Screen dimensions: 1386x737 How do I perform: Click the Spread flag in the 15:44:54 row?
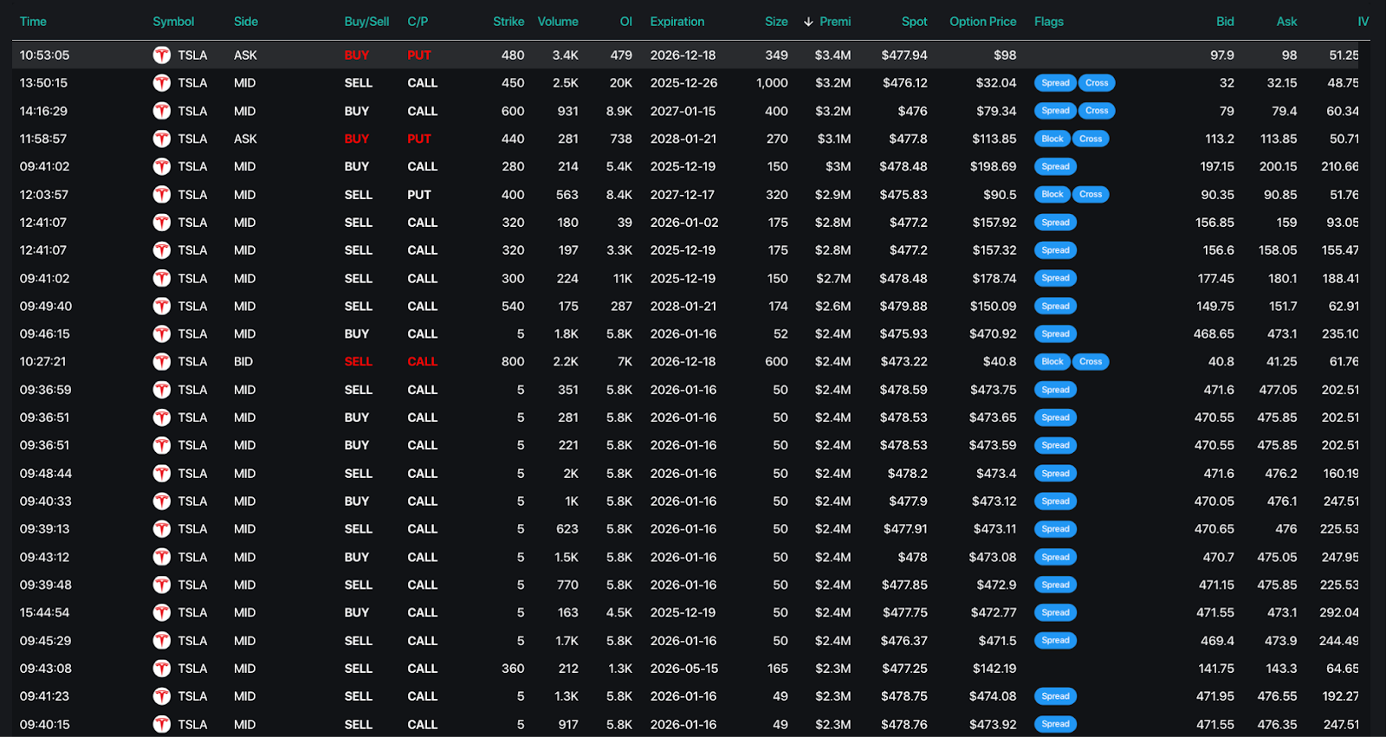(x=1055, y=612)
